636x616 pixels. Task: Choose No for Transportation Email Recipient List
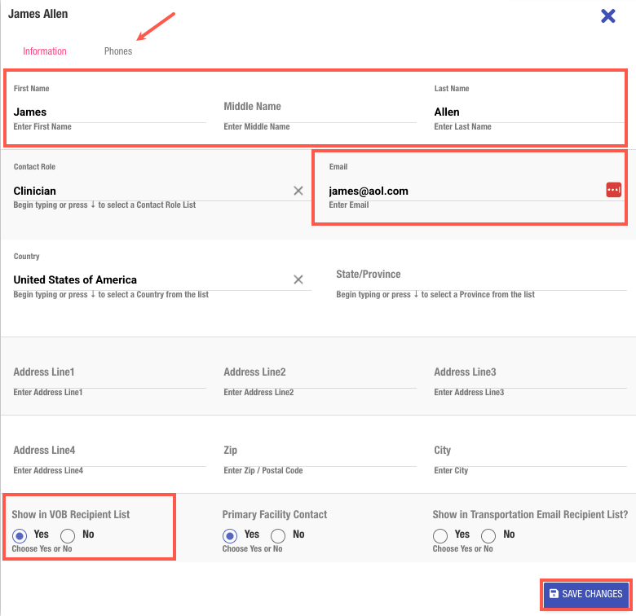[488, 535]
